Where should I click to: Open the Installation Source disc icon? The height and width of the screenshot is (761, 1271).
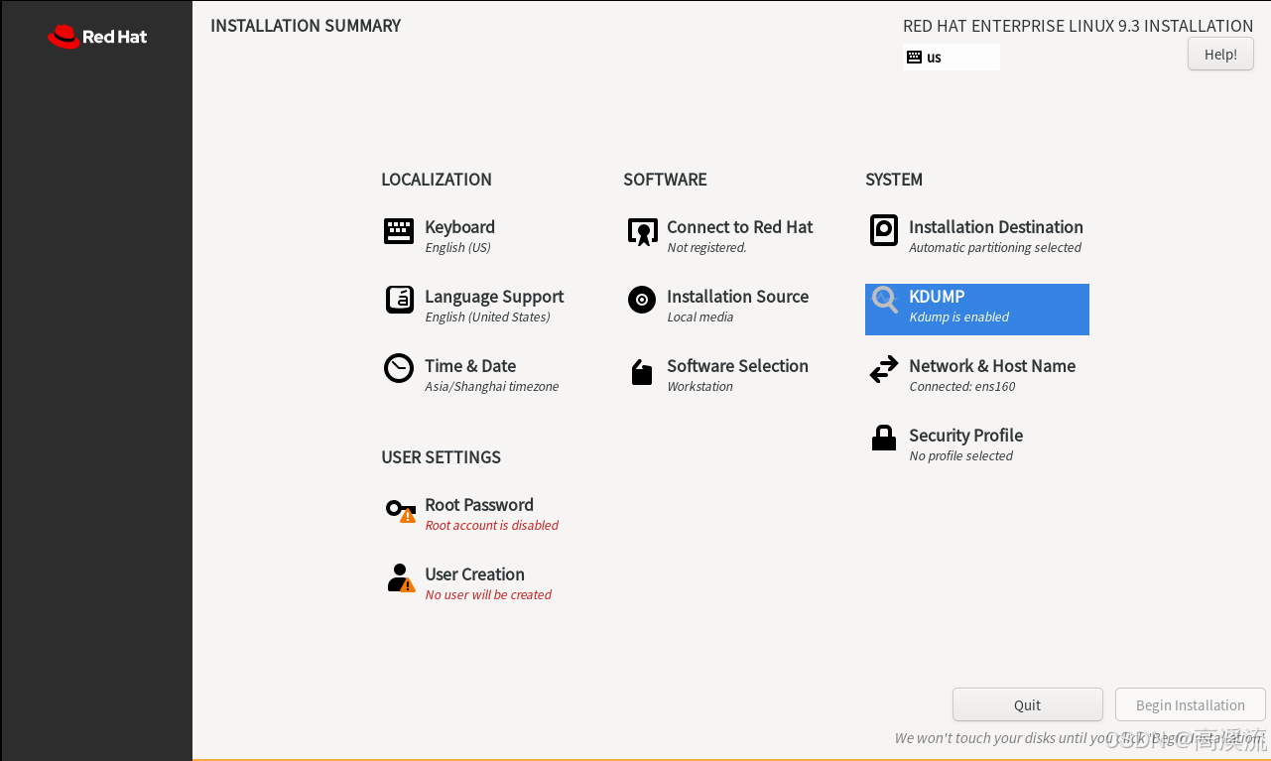click(x=642, y=300)
